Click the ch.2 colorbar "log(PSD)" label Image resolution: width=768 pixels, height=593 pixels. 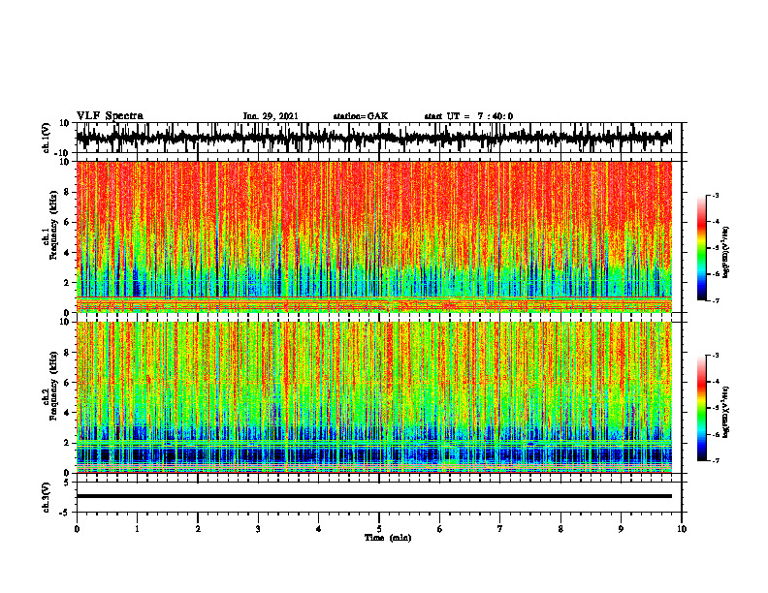[726, 412]
